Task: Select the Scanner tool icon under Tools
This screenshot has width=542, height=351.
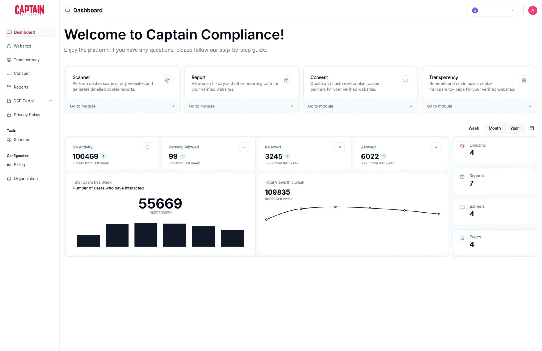Action: coord(9,140)
